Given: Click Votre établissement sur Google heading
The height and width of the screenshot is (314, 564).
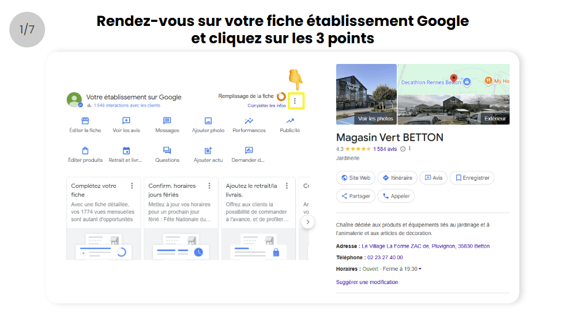Looking at the screenshot, I should [x=133, y=97].
